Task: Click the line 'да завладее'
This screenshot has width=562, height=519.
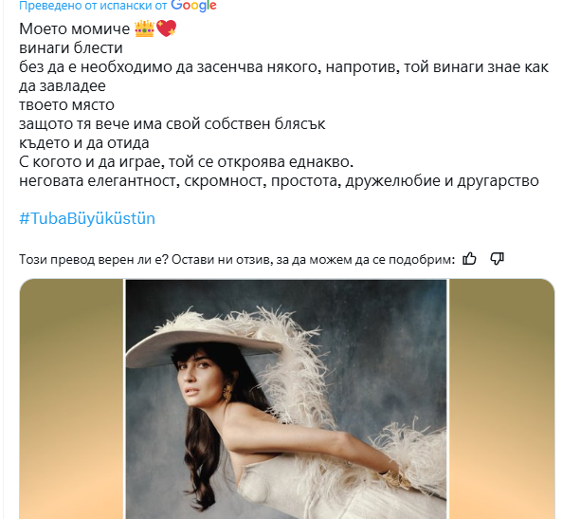Action: 63,86
